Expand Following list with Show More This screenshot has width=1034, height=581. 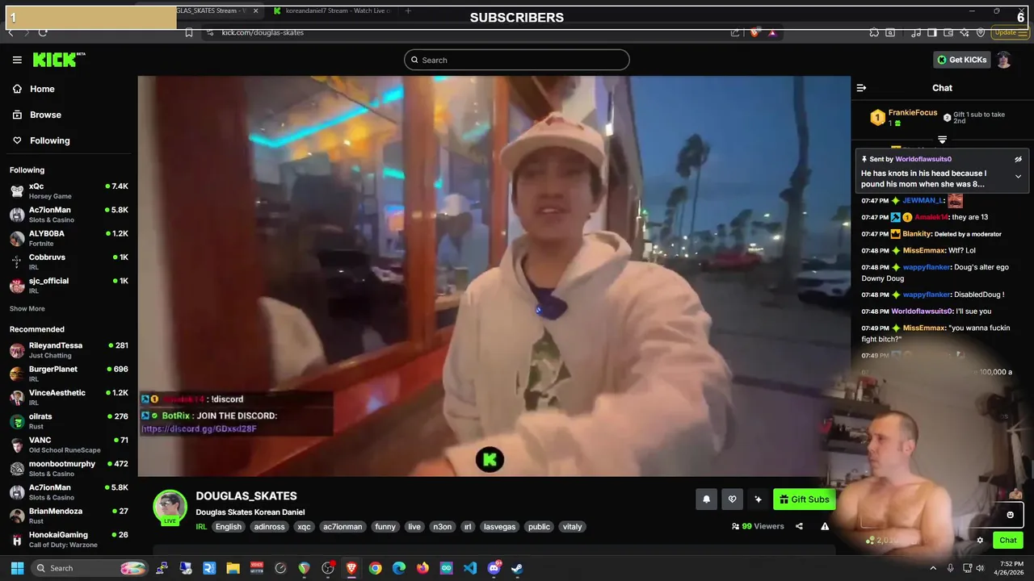pyautogui.click(x=27, y=309)
